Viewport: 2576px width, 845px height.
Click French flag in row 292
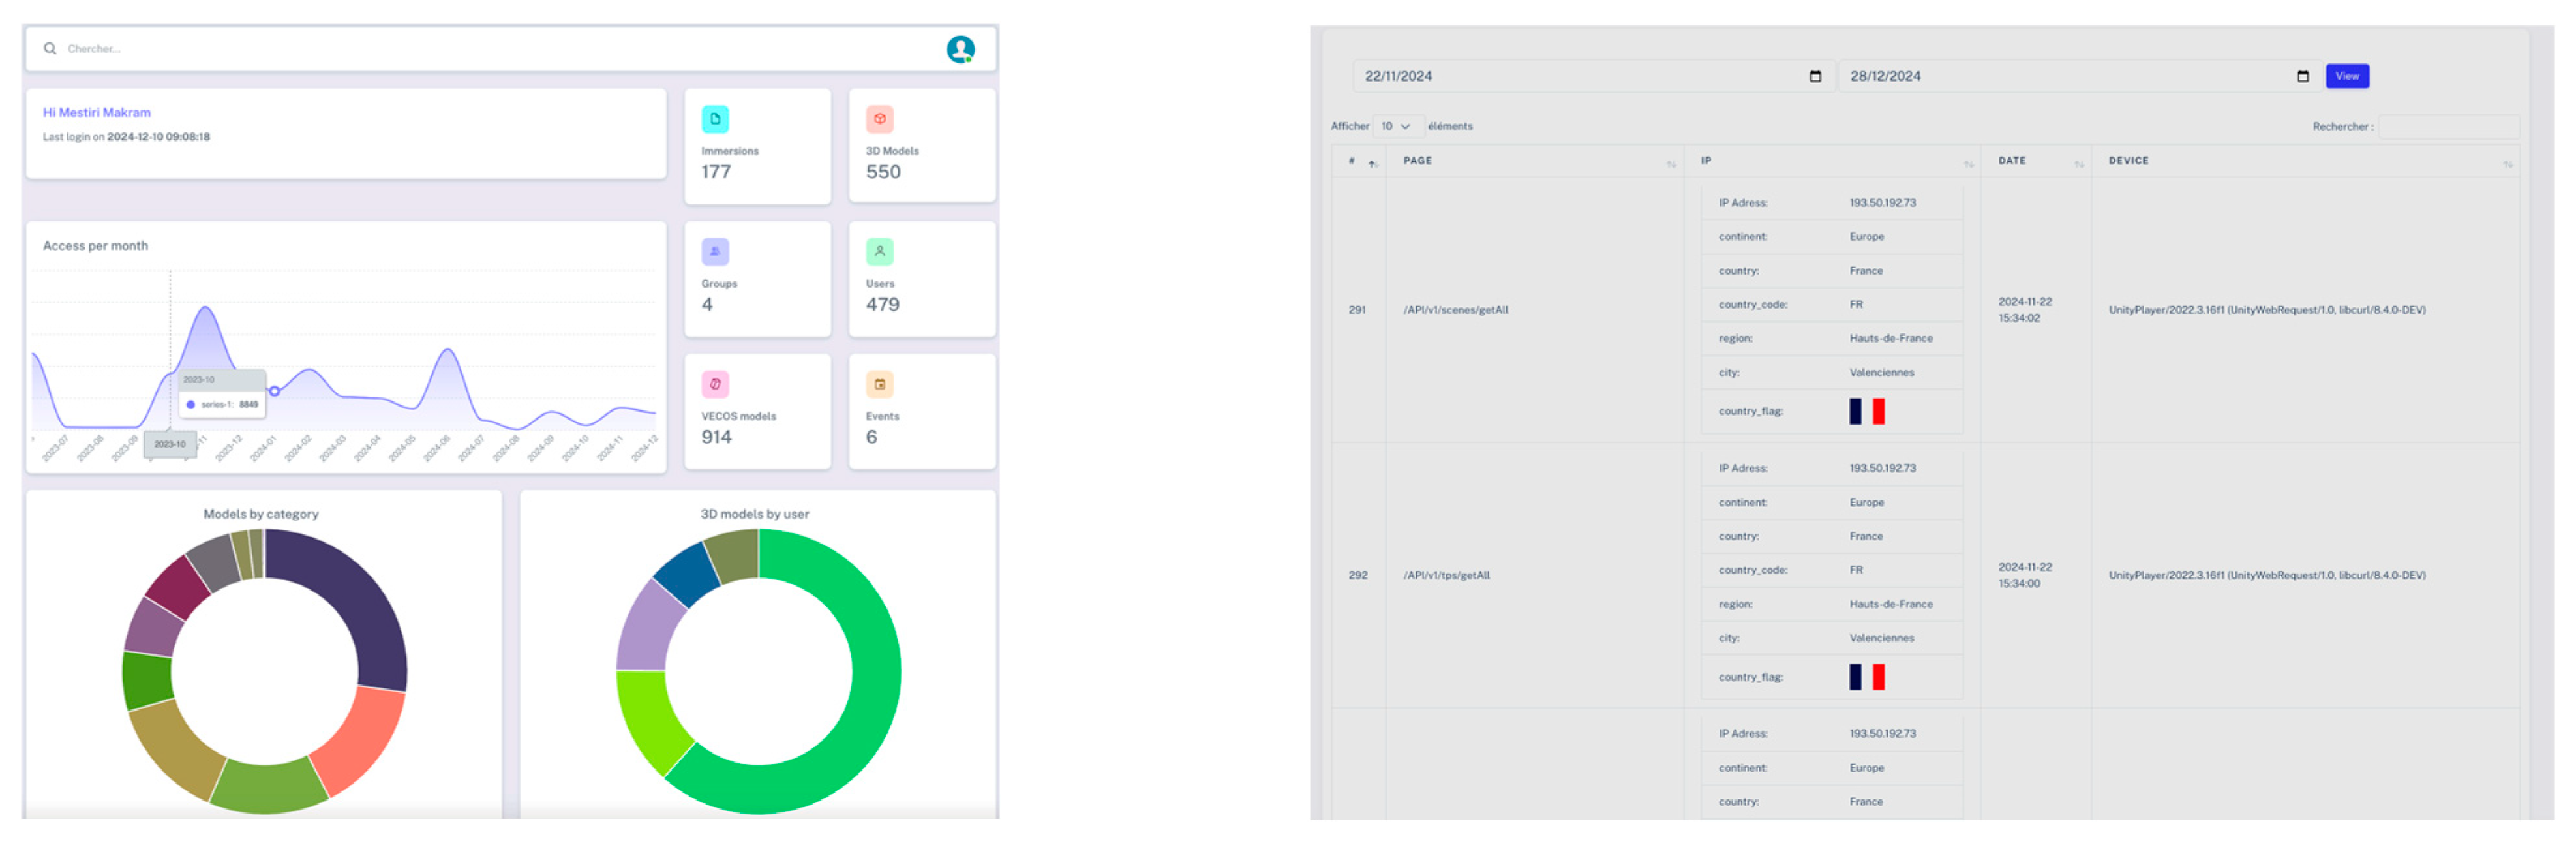[1866, 677]
